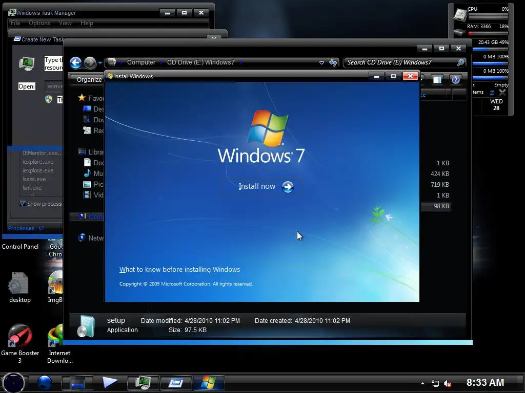The height and width of the screenshot is (393, 525).
Task: Click the Control Panel desktop icon
Action: [20, 246]
